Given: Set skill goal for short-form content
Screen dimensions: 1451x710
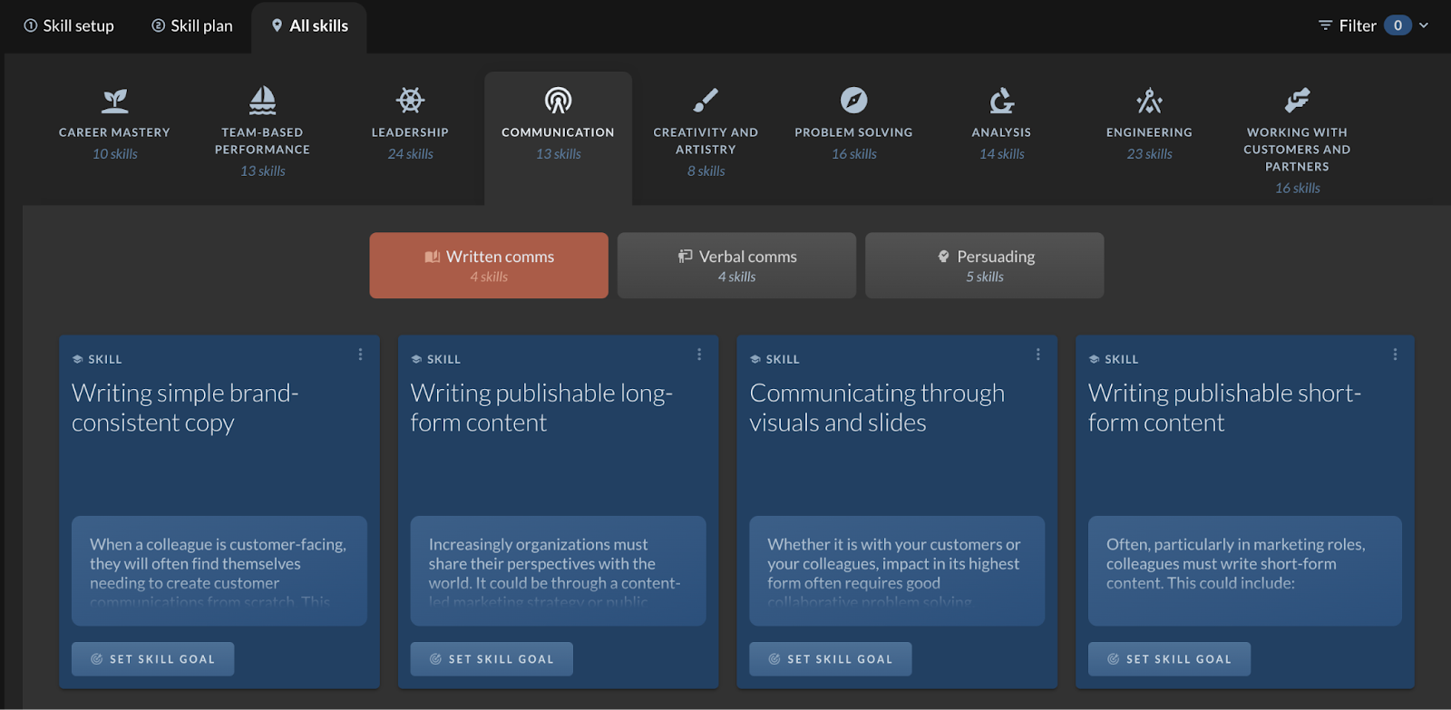Looking at the screenshot, I should point(1169,659).
